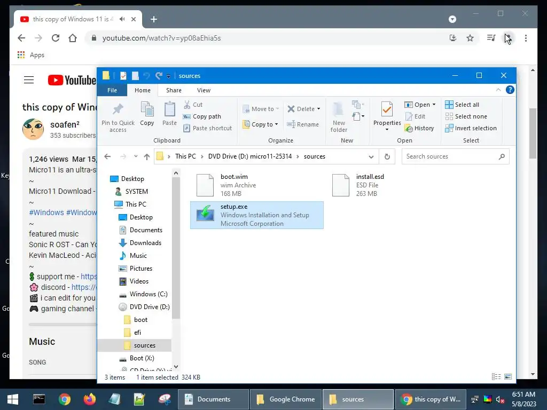This screenshot has width=547, height=410.
Task: Open soafen² channel name
Action: [x=65, y=124]
